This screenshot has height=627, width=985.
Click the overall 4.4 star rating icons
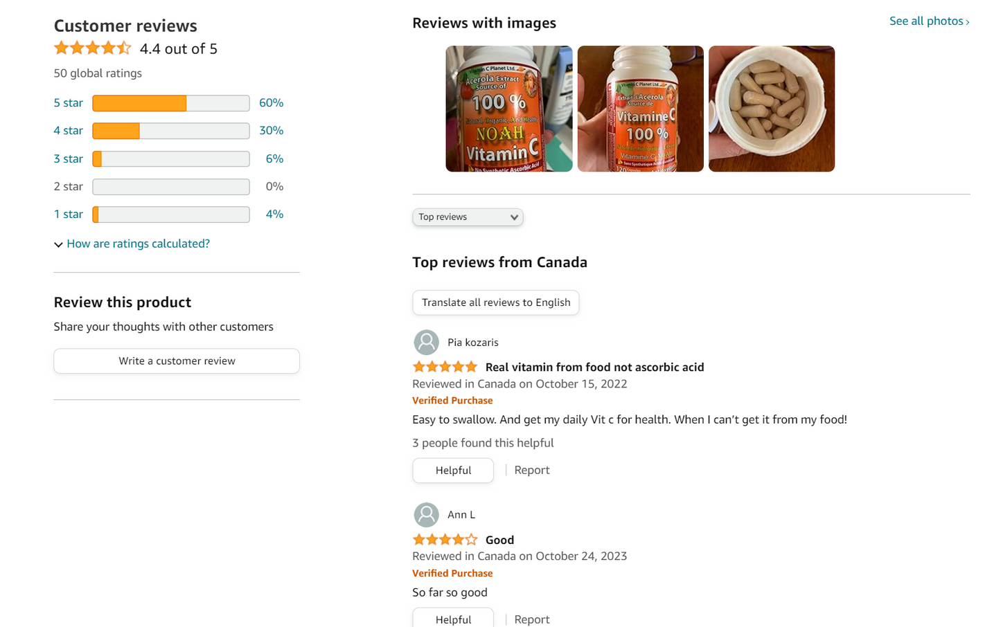tap(93, 48)
